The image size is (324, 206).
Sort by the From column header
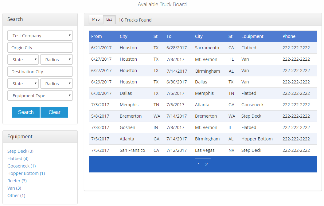[96, 36]
